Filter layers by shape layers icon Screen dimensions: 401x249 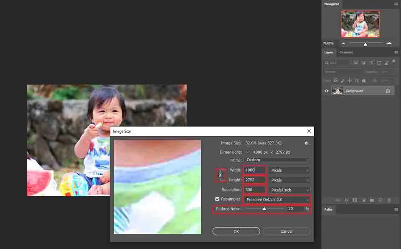pyautogui.click(x=379, y=63)
